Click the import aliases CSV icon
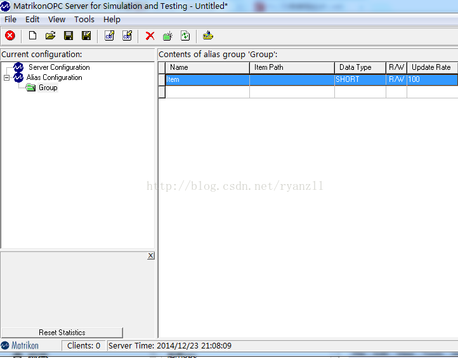 pyautogui.click(x=110, y=36)
